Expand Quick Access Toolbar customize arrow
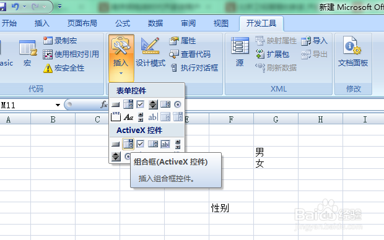 tap(59, 7)
